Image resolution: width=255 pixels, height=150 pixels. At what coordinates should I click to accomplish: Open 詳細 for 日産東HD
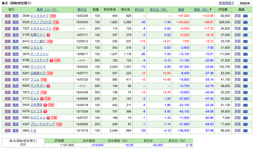237,73
